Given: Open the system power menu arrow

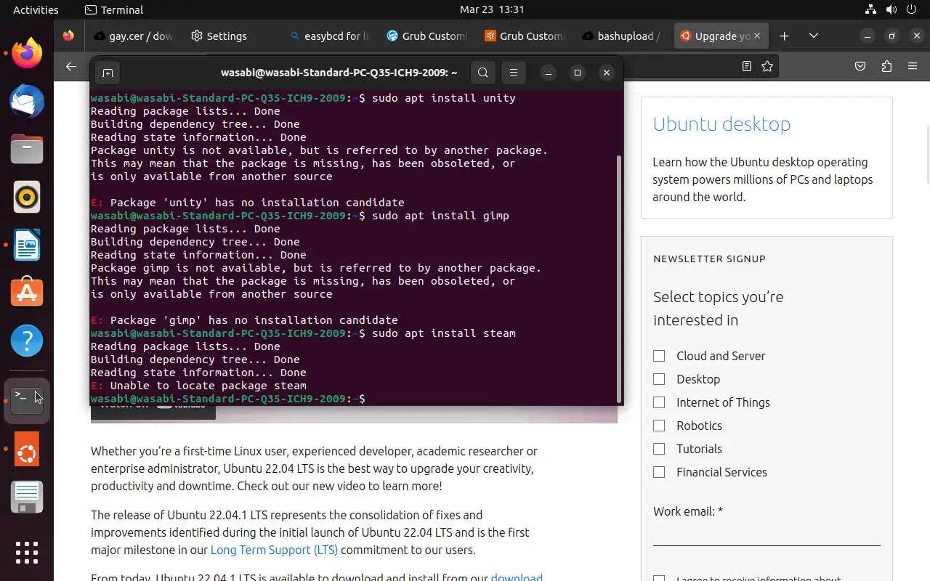Looking at the screenshot, I should coord(913,9).
